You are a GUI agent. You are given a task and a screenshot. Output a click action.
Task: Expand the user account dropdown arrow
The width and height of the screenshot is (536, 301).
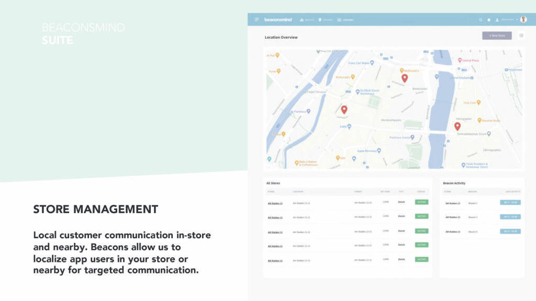(x=517, y=20)
